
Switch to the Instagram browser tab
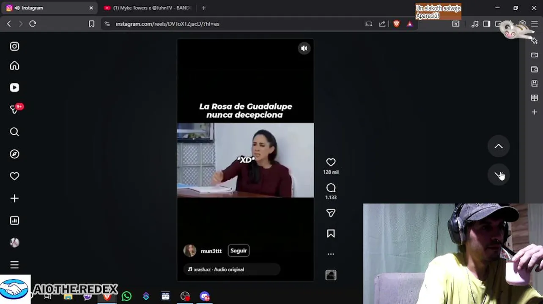[x=49, y=8]
